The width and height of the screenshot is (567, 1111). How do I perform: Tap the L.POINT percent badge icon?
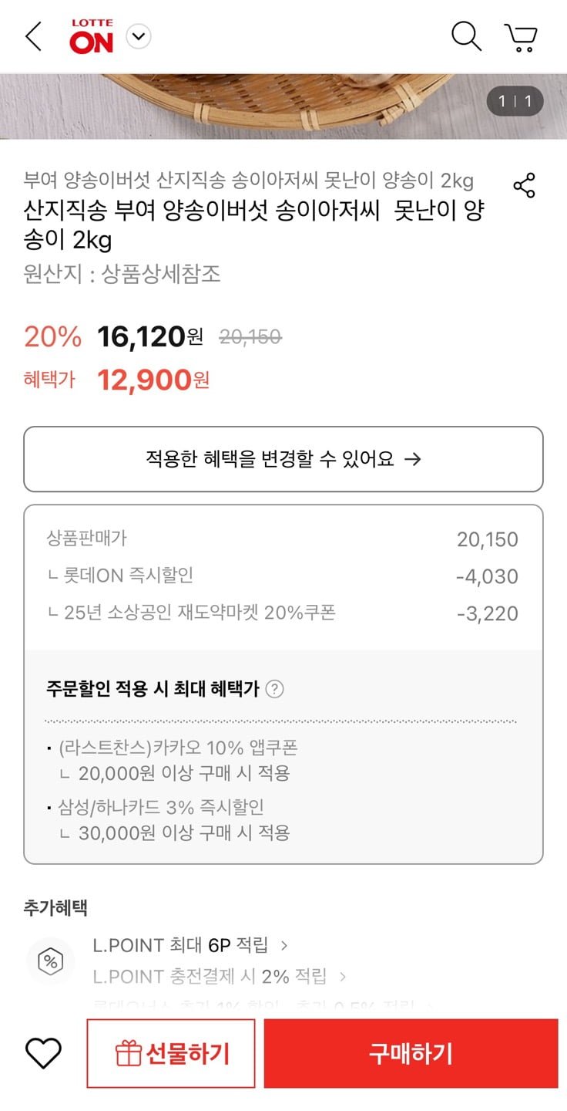[x=51, y=961]
